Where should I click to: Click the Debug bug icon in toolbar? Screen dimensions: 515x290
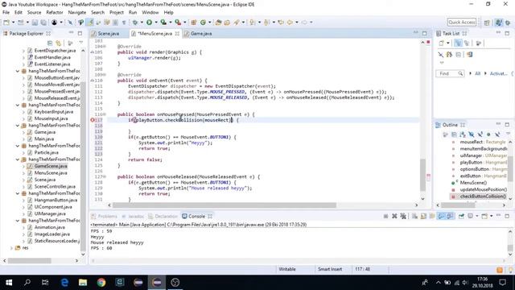135,22
